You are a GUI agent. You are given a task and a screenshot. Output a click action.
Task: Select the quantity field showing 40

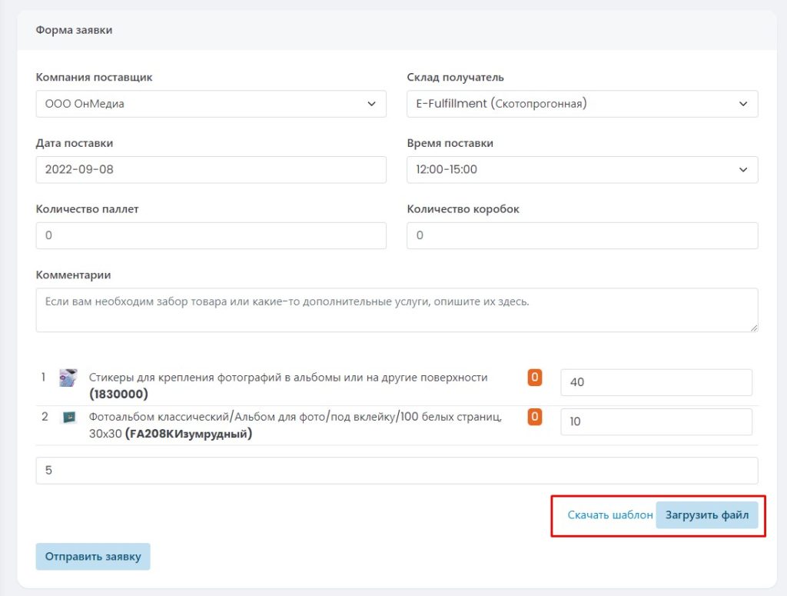click(656, 382)
